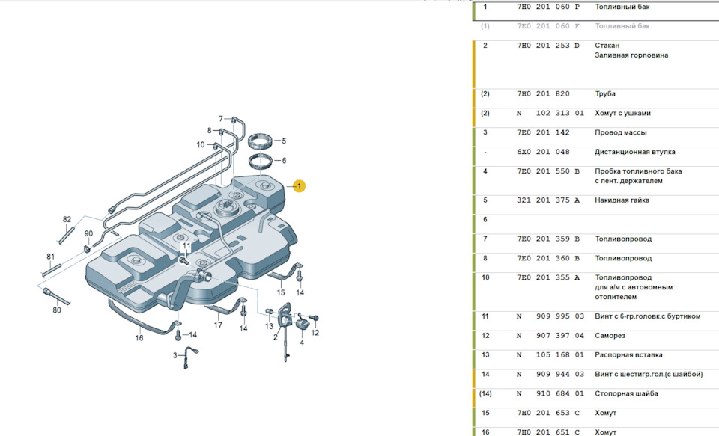Select callout 80 in the diagram
Image resolution: width=719 pixels, height=436 pixels.
56,310
